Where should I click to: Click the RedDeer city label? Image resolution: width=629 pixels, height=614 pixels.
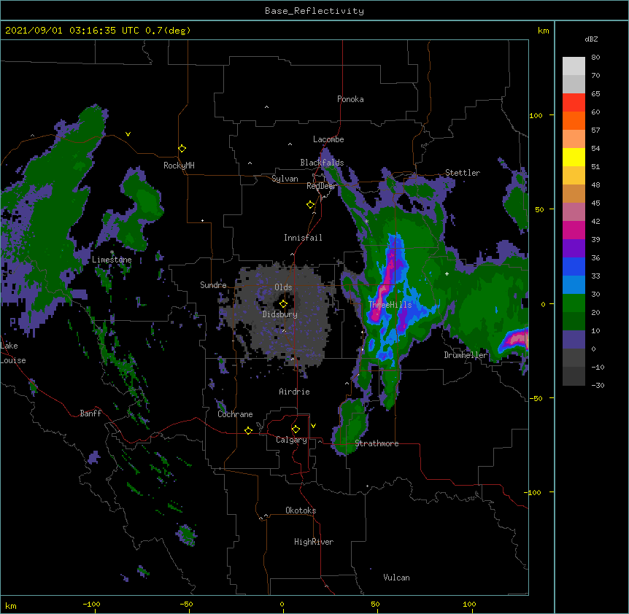(321, 186)
